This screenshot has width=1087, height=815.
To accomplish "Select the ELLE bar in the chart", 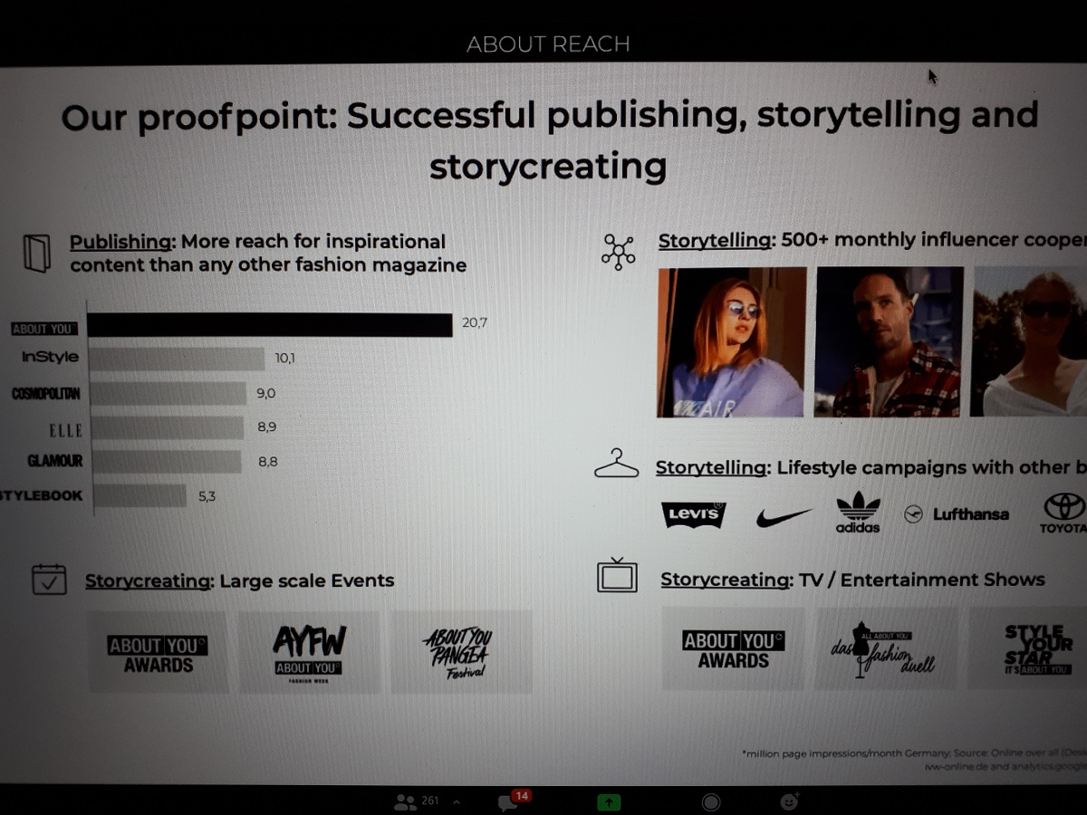I will point(167,427).
